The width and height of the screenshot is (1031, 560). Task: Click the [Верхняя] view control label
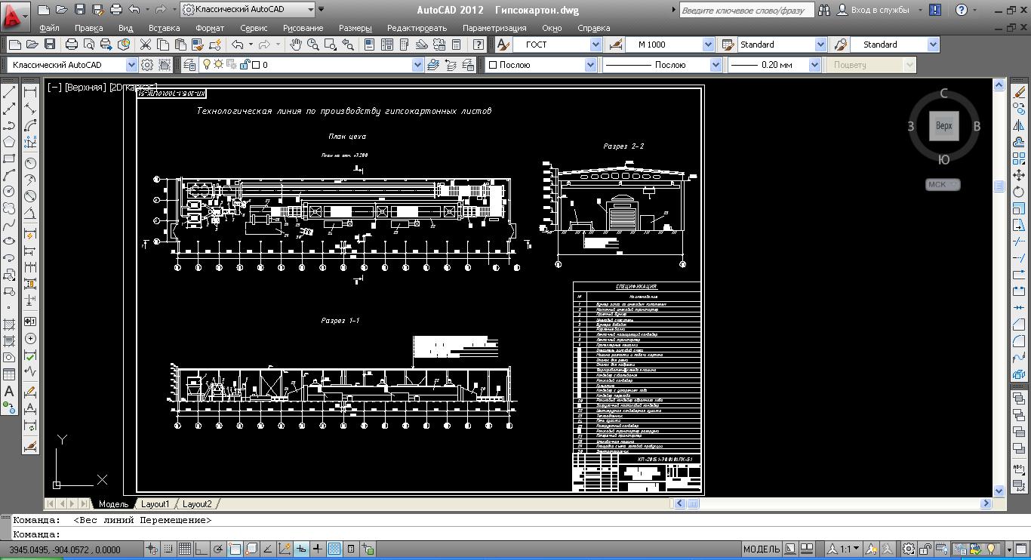(85, 88)
